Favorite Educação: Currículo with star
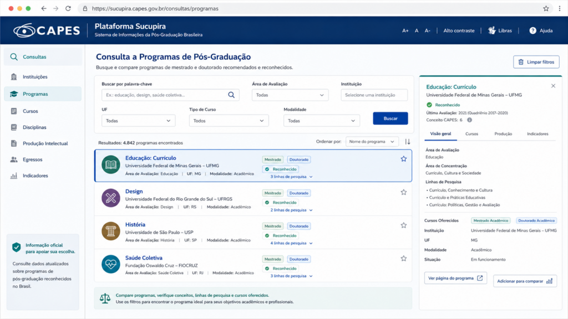Screen dimensions: 568x319 (404, 159)
